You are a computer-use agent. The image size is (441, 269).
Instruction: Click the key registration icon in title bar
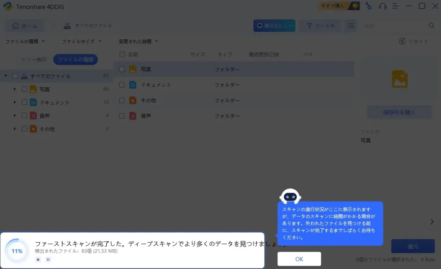(x=368, y=6)
